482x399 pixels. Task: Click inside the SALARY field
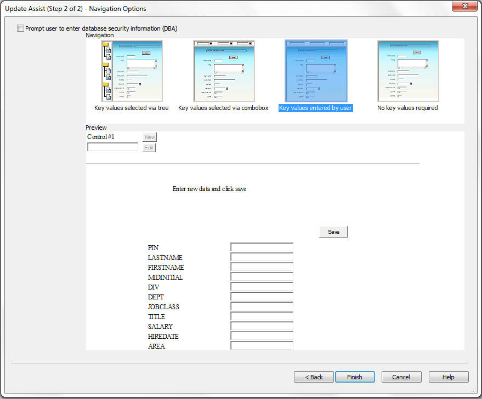tap(262, 326)
